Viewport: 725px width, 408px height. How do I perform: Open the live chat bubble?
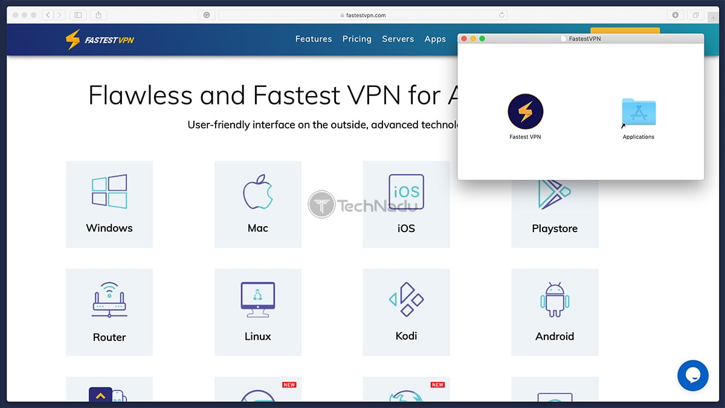pyautogui.click(x=693, y=375)
